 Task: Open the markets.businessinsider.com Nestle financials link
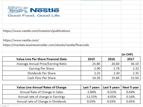46,45
